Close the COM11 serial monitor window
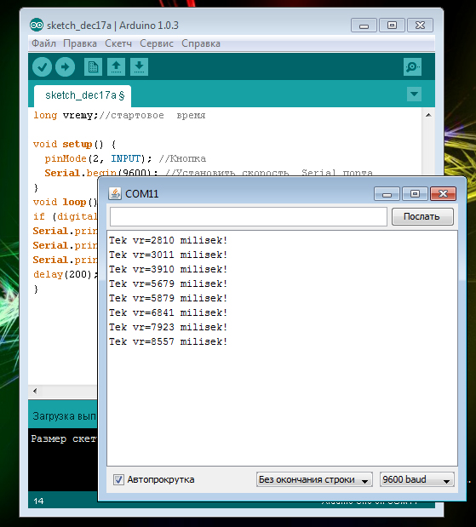Image resolution: width=476 pixels, height=527 pixels. [x=443, y=194]
